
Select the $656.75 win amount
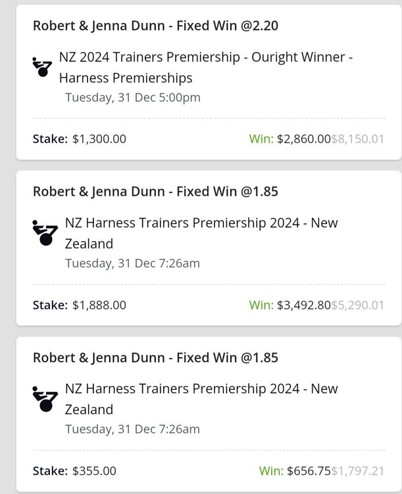[309, 471]
